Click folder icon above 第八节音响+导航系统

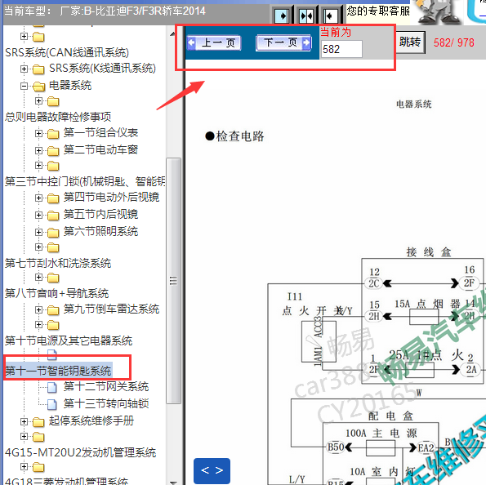point(53,278)
